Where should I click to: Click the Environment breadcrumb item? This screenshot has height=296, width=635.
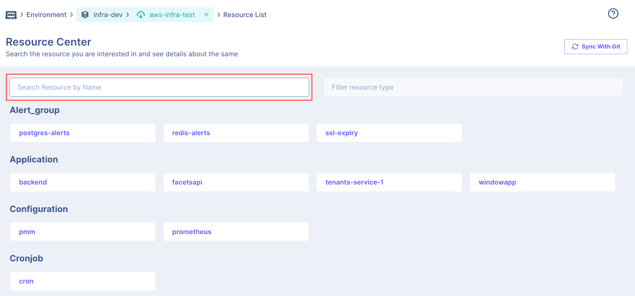point(46,15)
